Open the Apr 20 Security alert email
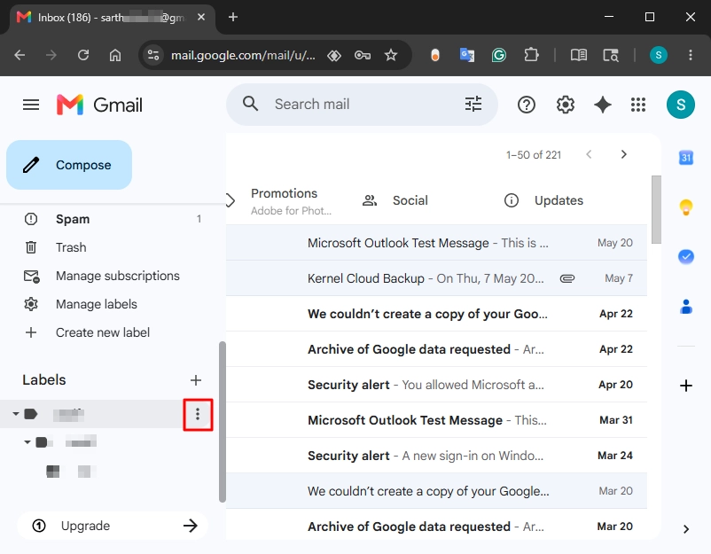The height and width of the screenshot is (554, 711). coord(436,385)
